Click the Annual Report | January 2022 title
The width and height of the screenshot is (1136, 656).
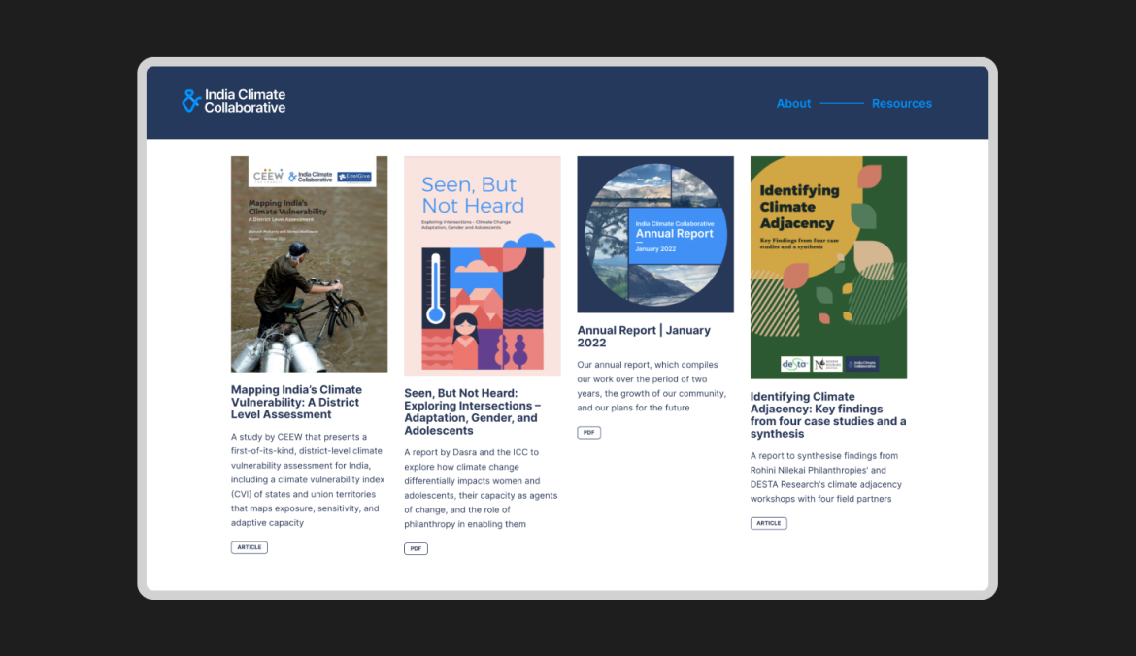(x=644, y=336)
